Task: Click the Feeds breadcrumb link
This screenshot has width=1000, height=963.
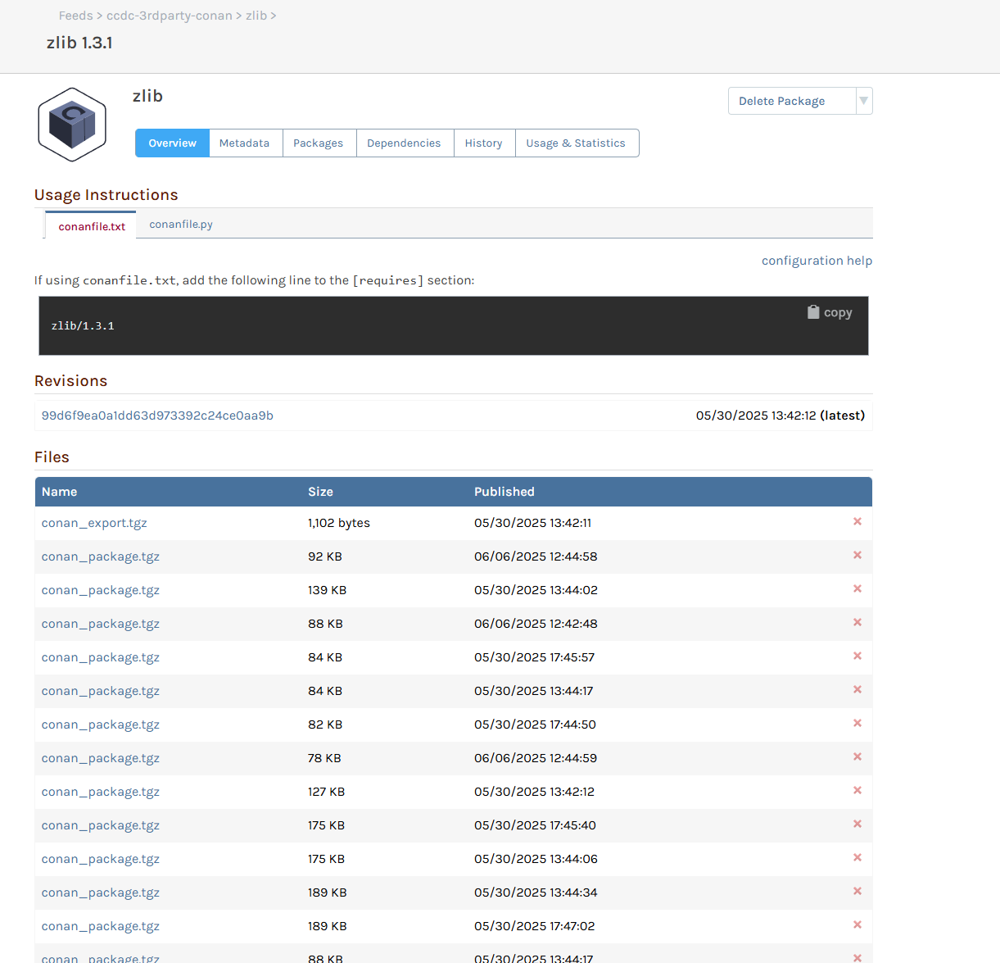Action: (x=75, y=16)
